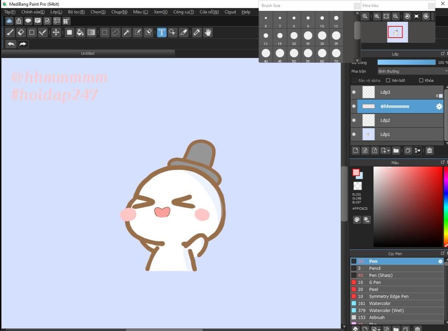The height and width of the screenshot is (331, 448).
Task: Select the Magic Wand tool
Action: (126, 32)
